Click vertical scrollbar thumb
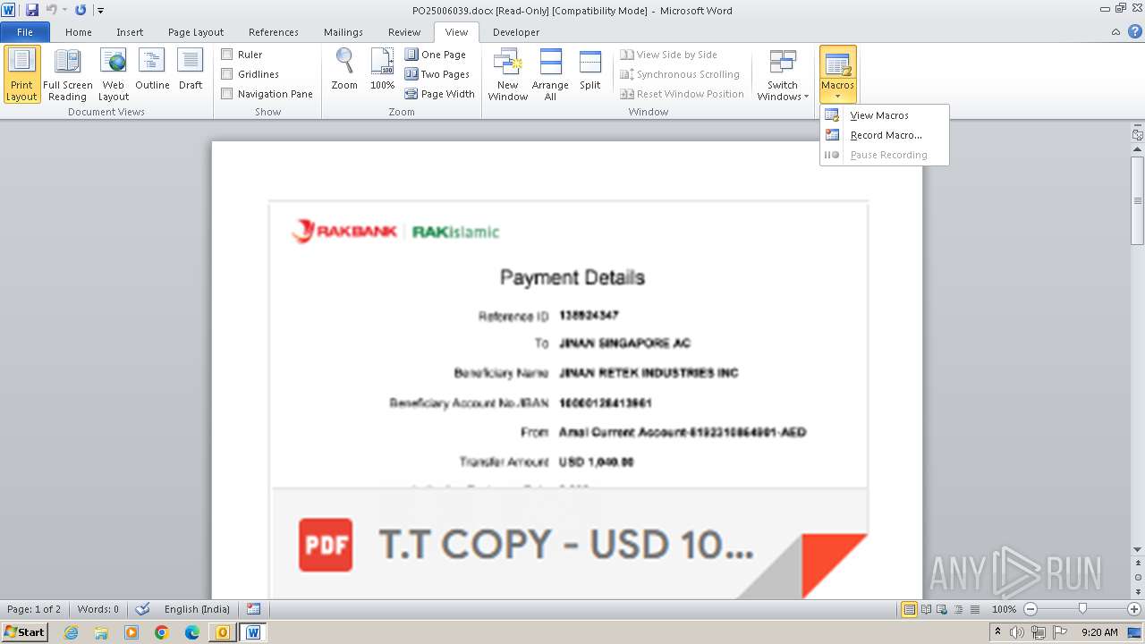The image size is (1145, 644). click(1138, 201)
